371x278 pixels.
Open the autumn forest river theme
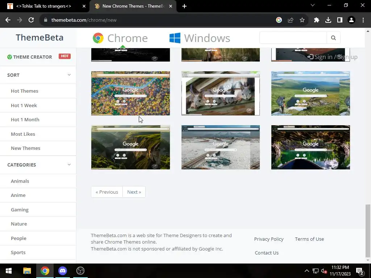point(130,93)
